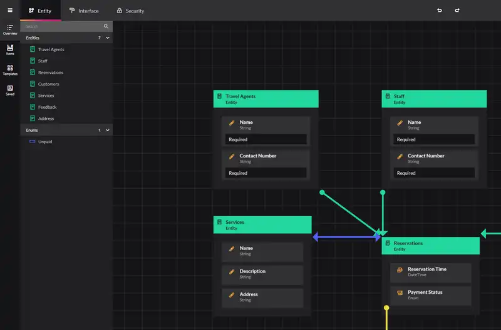Viewport: 501px width, 330px height.
Task: Click the Reservation Time datetime icon
Action: click(400, 270)
